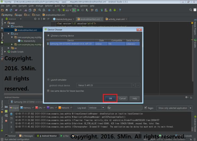Click the Help question mark icon
The height and width of the screenshot is (141, 197).
click(x=120, y=10)
